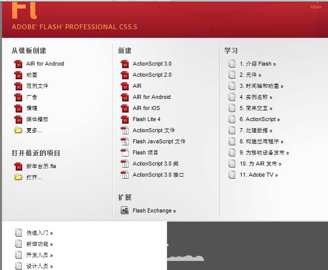
Task: Open lesson 8. 构建应用程序
Action: pos(261,141)
